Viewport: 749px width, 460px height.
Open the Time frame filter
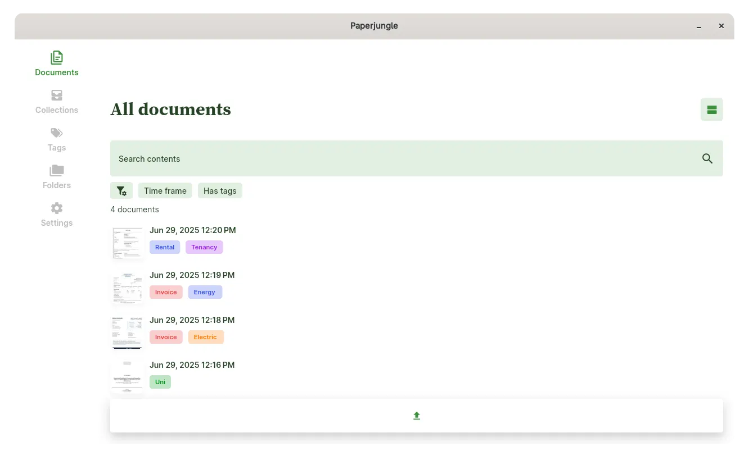165,191
